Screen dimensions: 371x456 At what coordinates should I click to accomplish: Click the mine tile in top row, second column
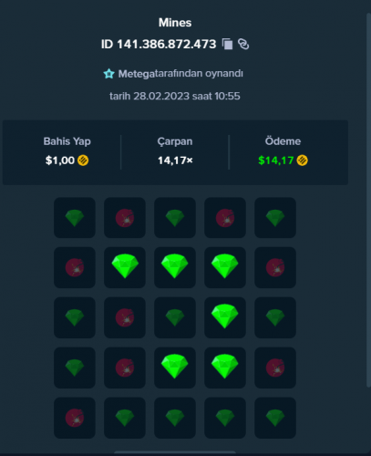[125, 218]
